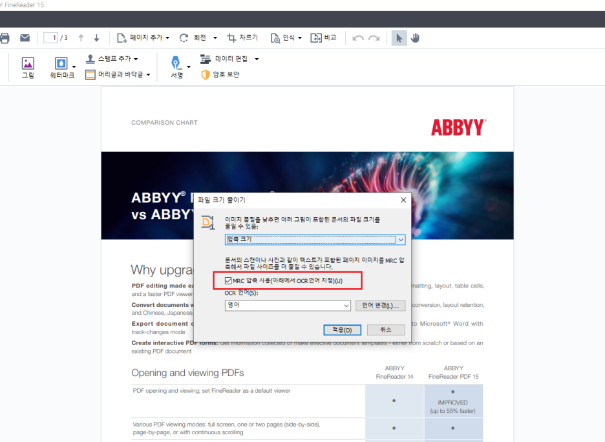This screenshot has width=605, height=442.
Task: Click the ABBYY FineReader 14 column header
Action: point(394,372)
